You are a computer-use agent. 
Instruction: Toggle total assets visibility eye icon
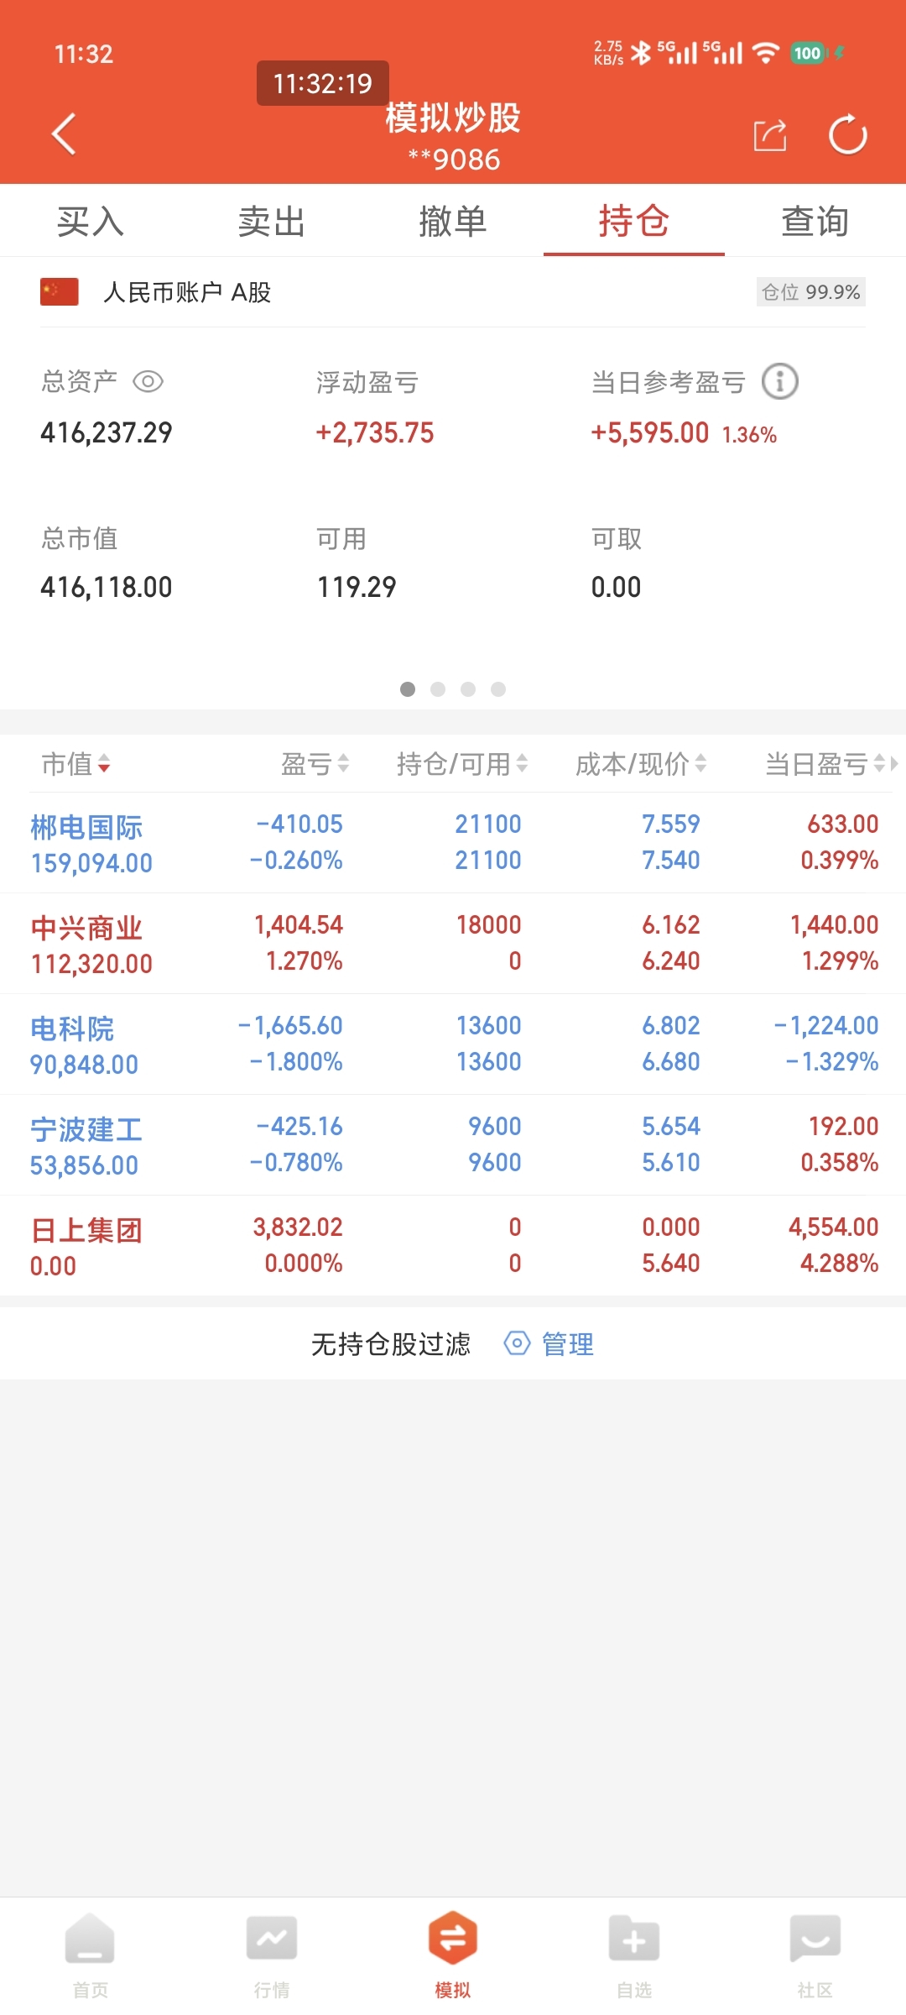(148, 382)
